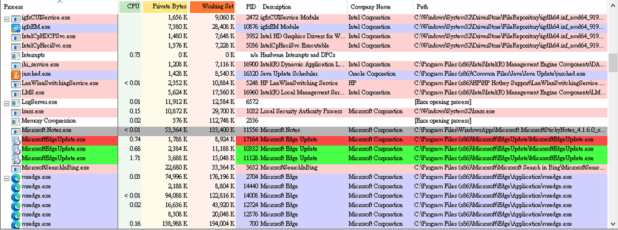Collapse the igfxCUIService.exe process tree
The image size is (618, 230).
click(x=6, y=18)
